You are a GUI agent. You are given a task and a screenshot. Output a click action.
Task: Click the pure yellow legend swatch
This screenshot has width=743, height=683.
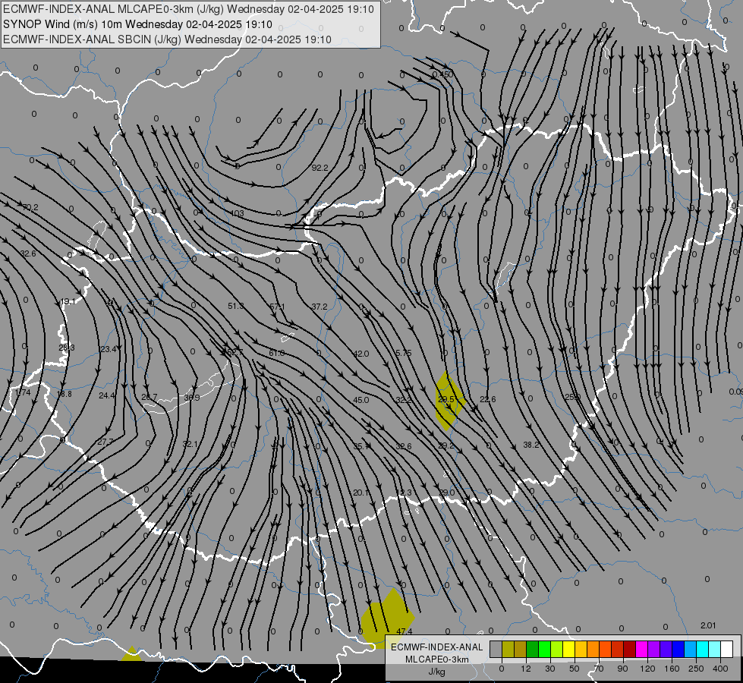(569, 649)
